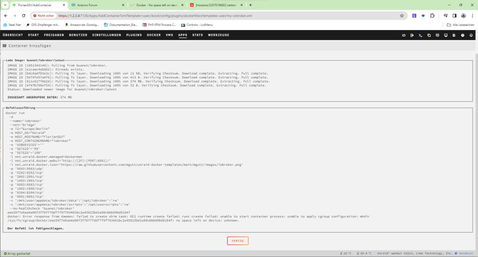478x257 pixels.
Task: Click the loop arrows icon in Unraid navbar
Action: tap(403, 35)
